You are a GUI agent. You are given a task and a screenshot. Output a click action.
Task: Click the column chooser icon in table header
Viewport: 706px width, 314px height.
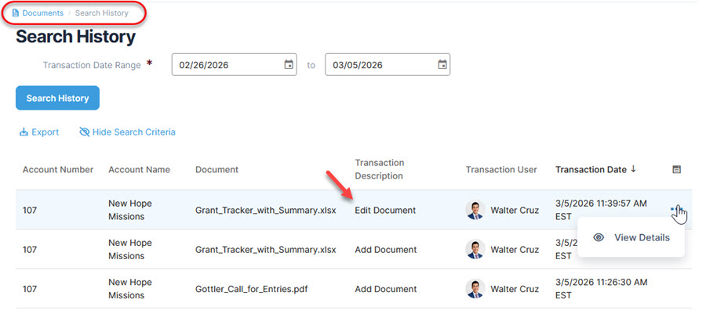(x=677, y=169)
